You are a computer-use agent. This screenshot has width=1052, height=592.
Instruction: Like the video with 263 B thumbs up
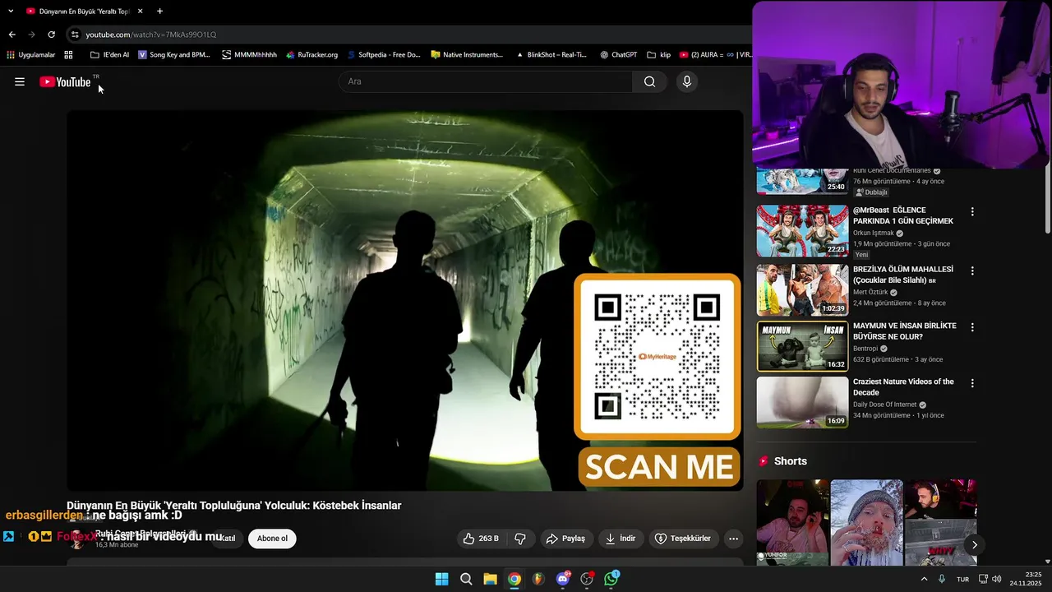coord(481,539)
